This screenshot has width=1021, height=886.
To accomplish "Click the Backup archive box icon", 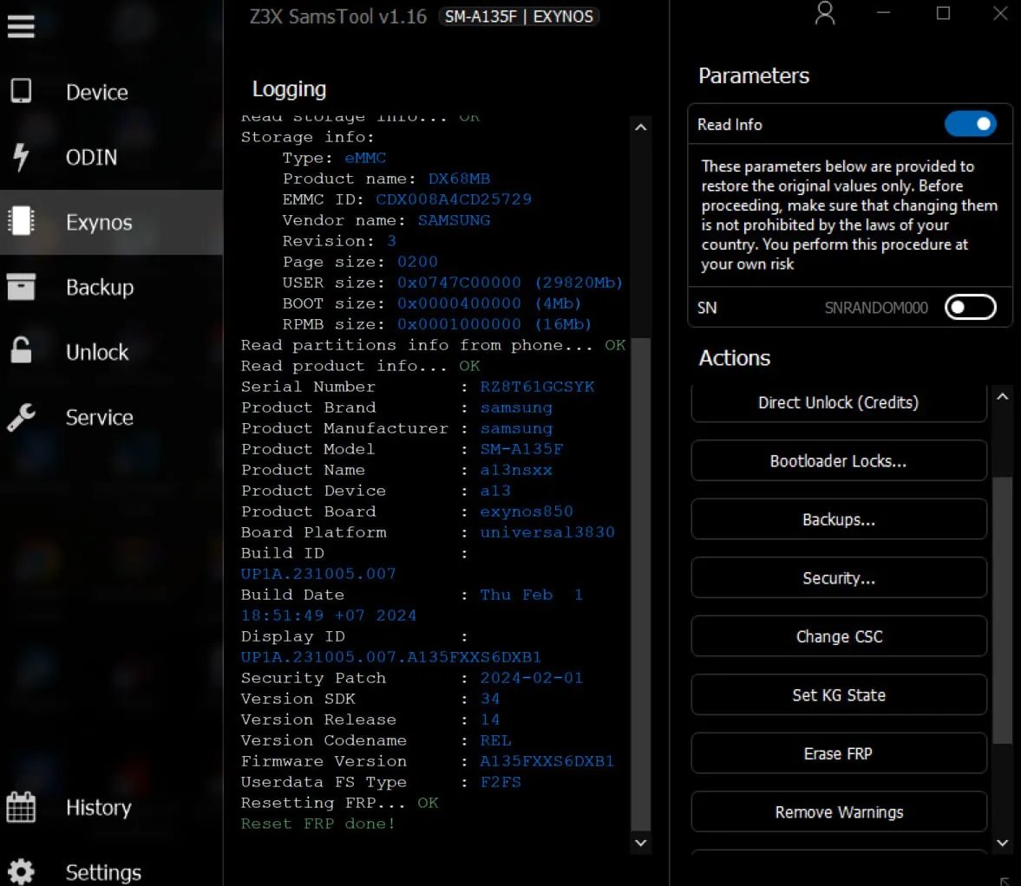I will click(x=21, y=286).
